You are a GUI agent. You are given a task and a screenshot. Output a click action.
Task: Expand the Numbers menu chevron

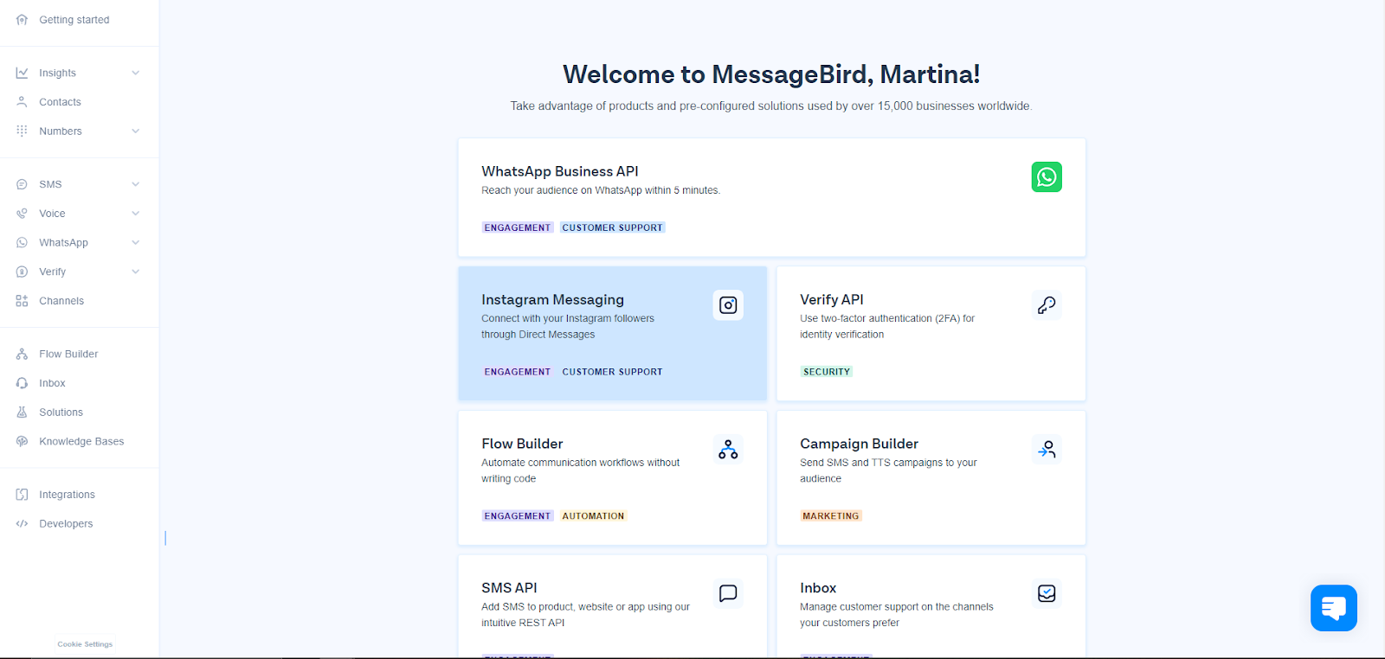coord(135,131)
